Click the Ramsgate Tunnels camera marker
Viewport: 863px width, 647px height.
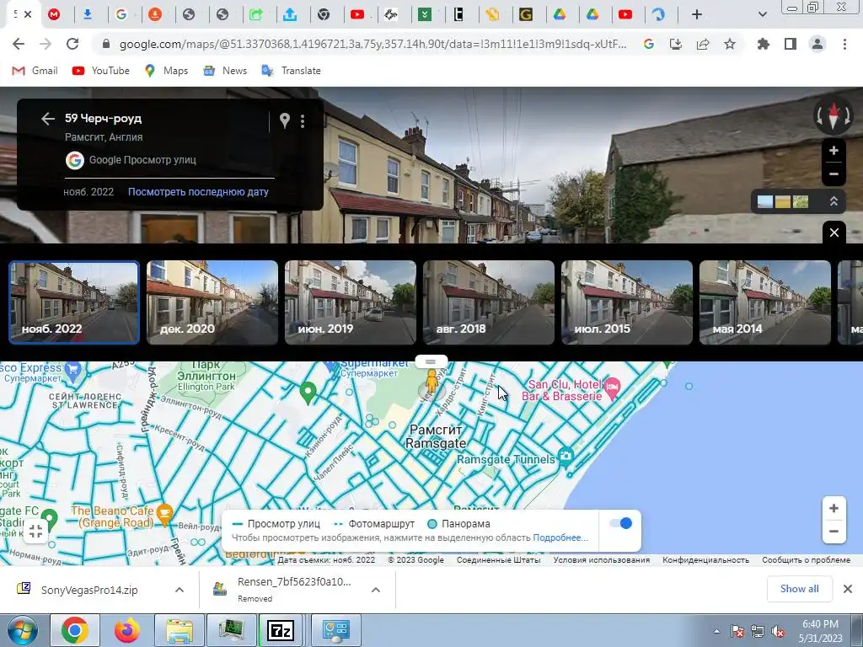coord(566,456)
